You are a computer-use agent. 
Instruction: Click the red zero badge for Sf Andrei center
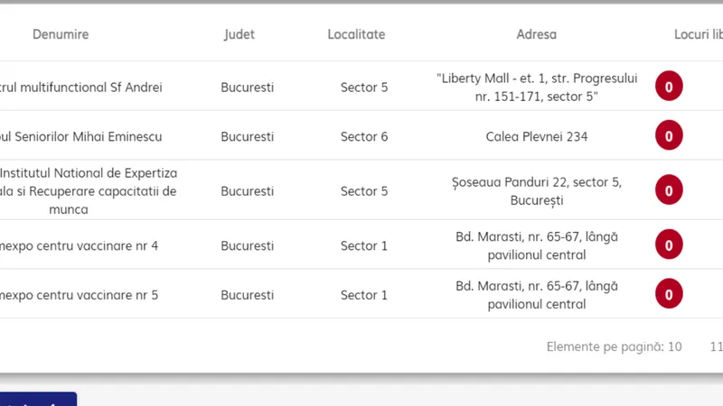(669, 86)
